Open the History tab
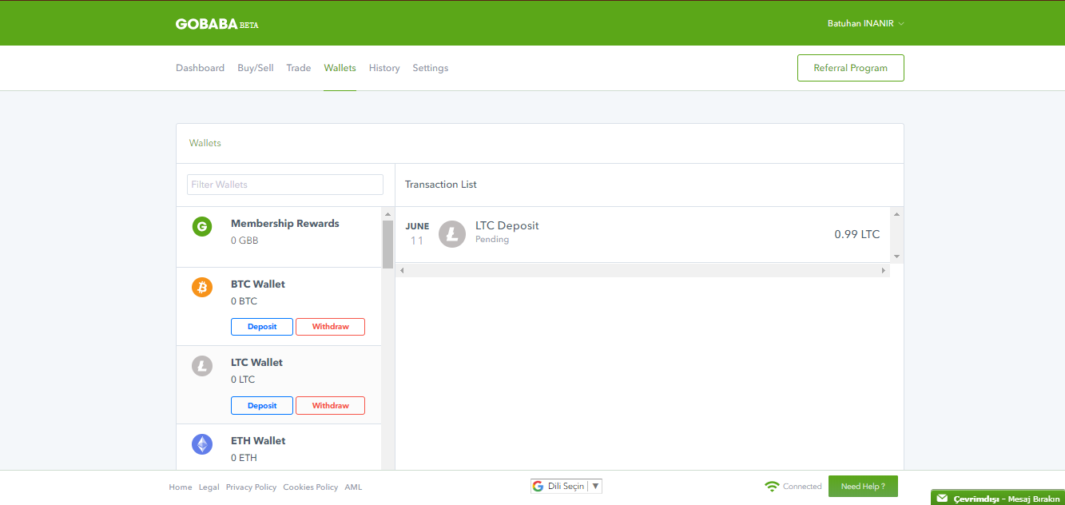1065x505 pixels. (384, 68)
